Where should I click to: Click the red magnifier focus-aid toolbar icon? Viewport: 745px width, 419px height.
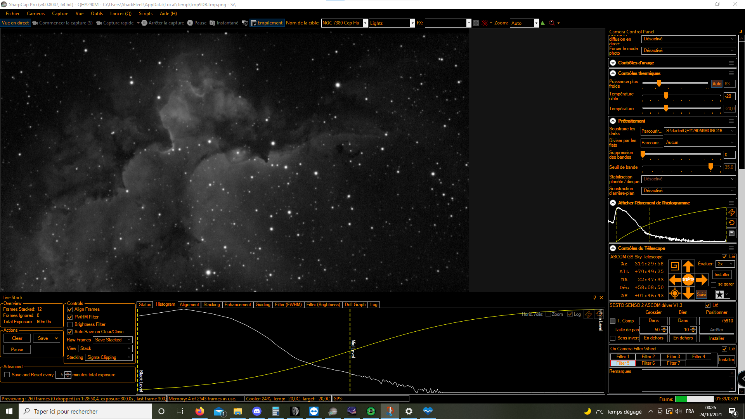[x=552, y=23]
